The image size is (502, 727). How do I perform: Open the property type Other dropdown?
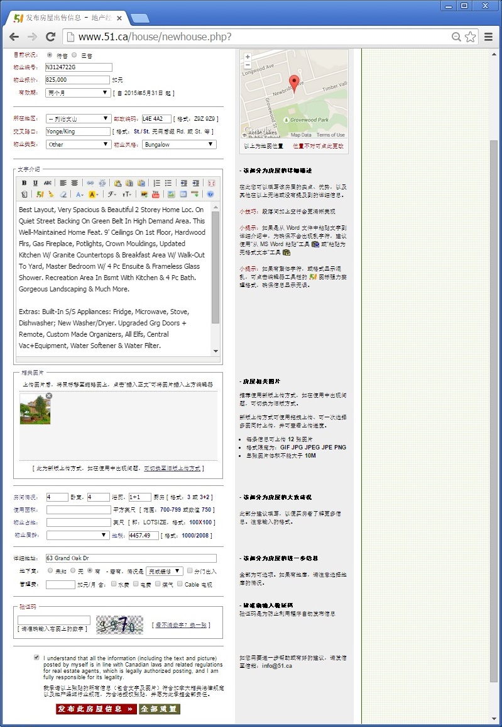79,144
